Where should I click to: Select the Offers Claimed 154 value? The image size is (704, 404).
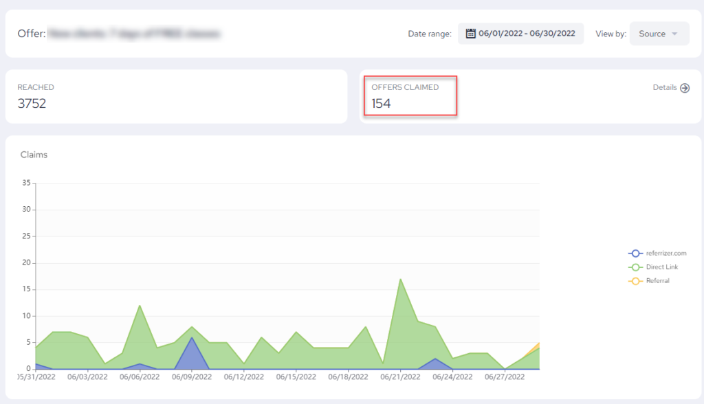pyautogui.click(x=381, y=104)
